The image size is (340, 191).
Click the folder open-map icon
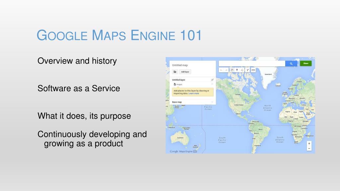(175, 72)
